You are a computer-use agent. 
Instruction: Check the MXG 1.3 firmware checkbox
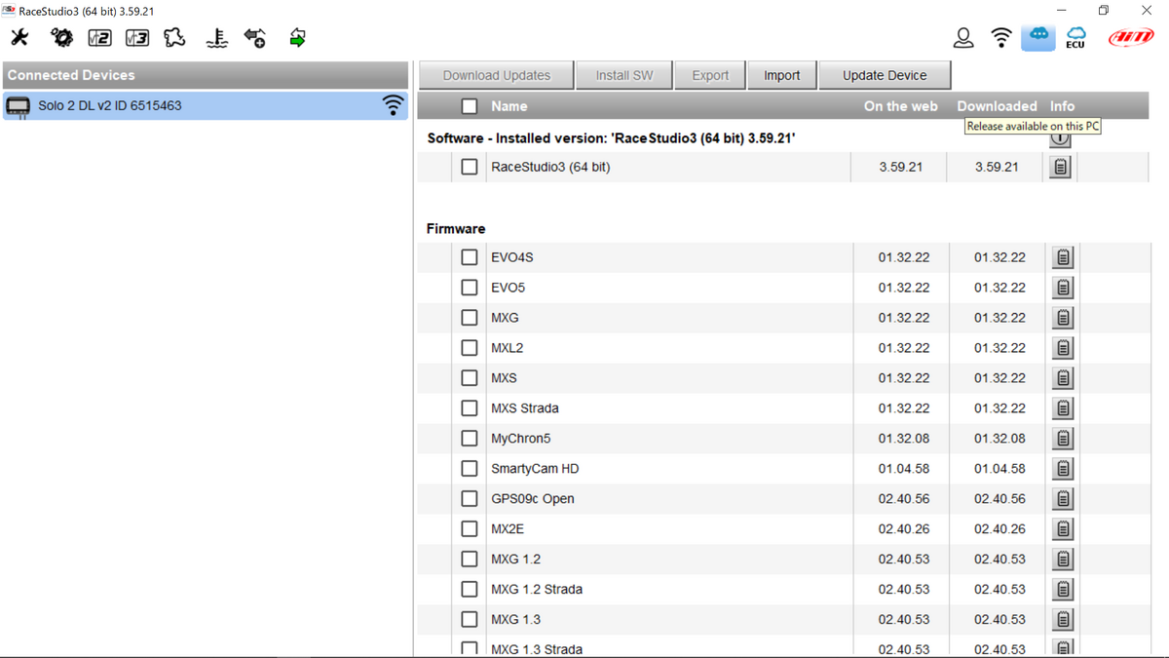[x=470, y=620]
